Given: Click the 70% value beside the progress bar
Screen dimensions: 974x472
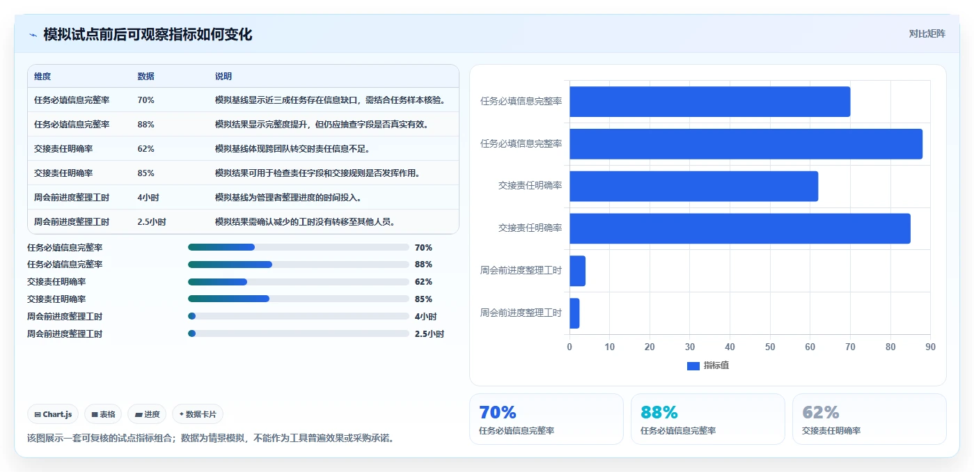Looking at the screenshot, I should coord(423,247).
